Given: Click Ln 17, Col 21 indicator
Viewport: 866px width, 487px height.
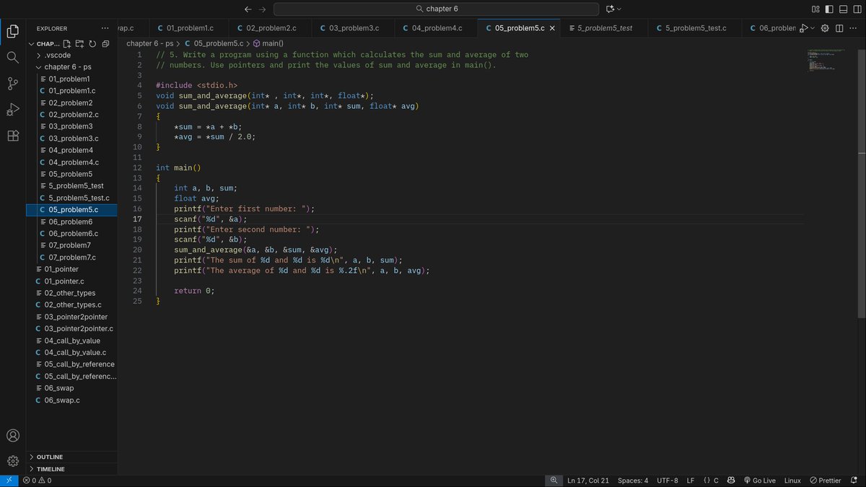Looking at the screenshot, I should 588,481.
